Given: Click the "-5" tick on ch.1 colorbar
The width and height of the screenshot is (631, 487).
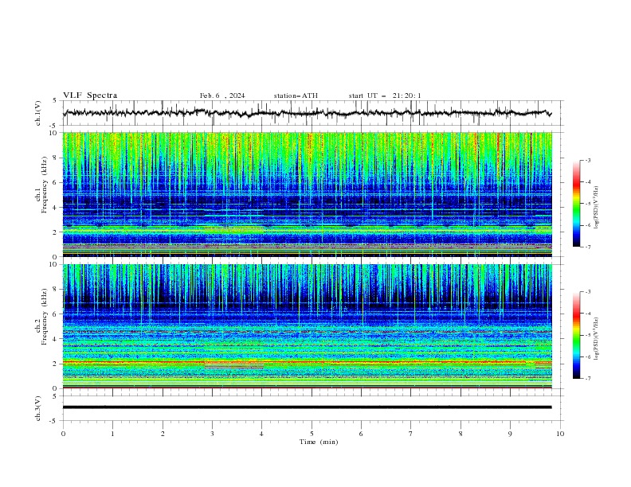Looking at the screenshot, I should [x=587, y=204].
